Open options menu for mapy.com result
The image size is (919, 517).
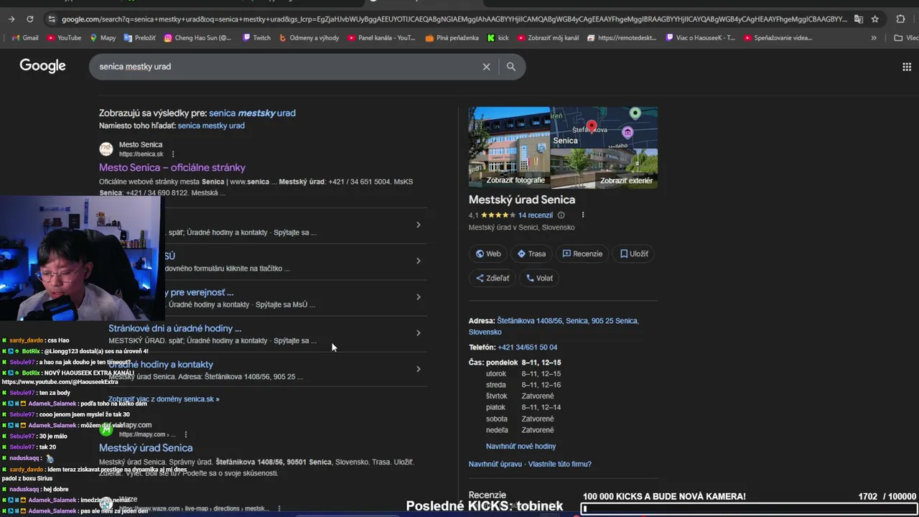tap(186, 434)
